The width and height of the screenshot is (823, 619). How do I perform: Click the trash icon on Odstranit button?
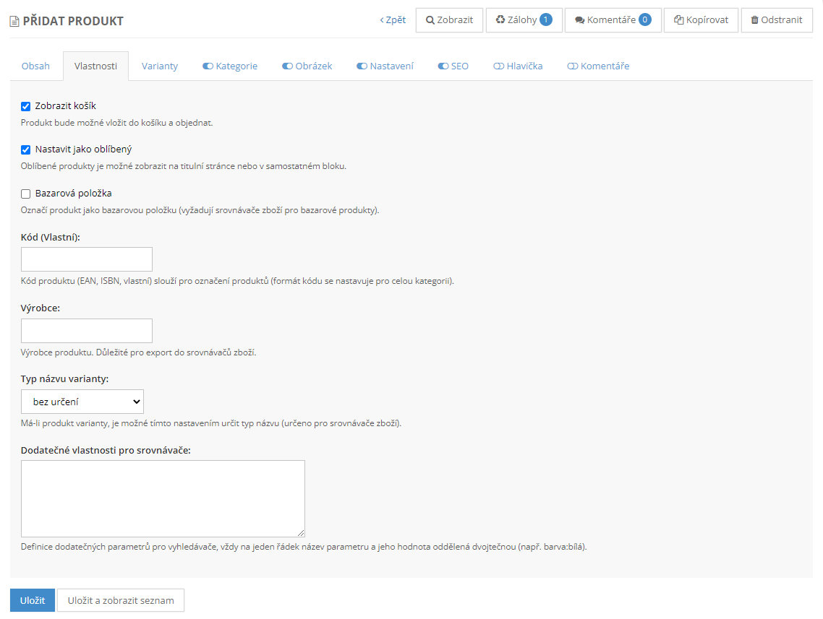755,20
